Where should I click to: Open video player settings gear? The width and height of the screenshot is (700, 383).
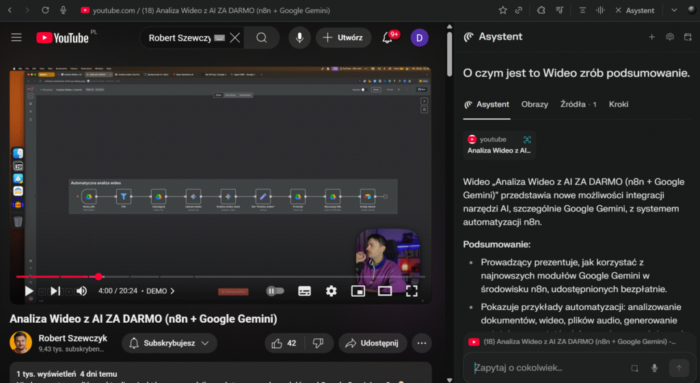click(x=331, y=291)
